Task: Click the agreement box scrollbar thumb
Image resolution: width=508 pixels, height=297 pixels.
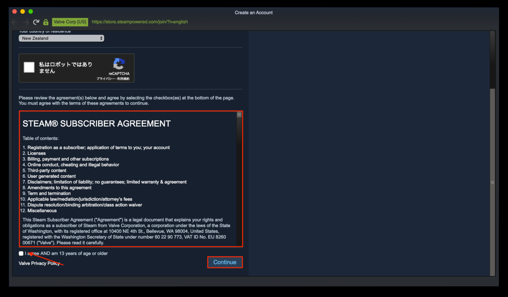Action: point(239,114)
